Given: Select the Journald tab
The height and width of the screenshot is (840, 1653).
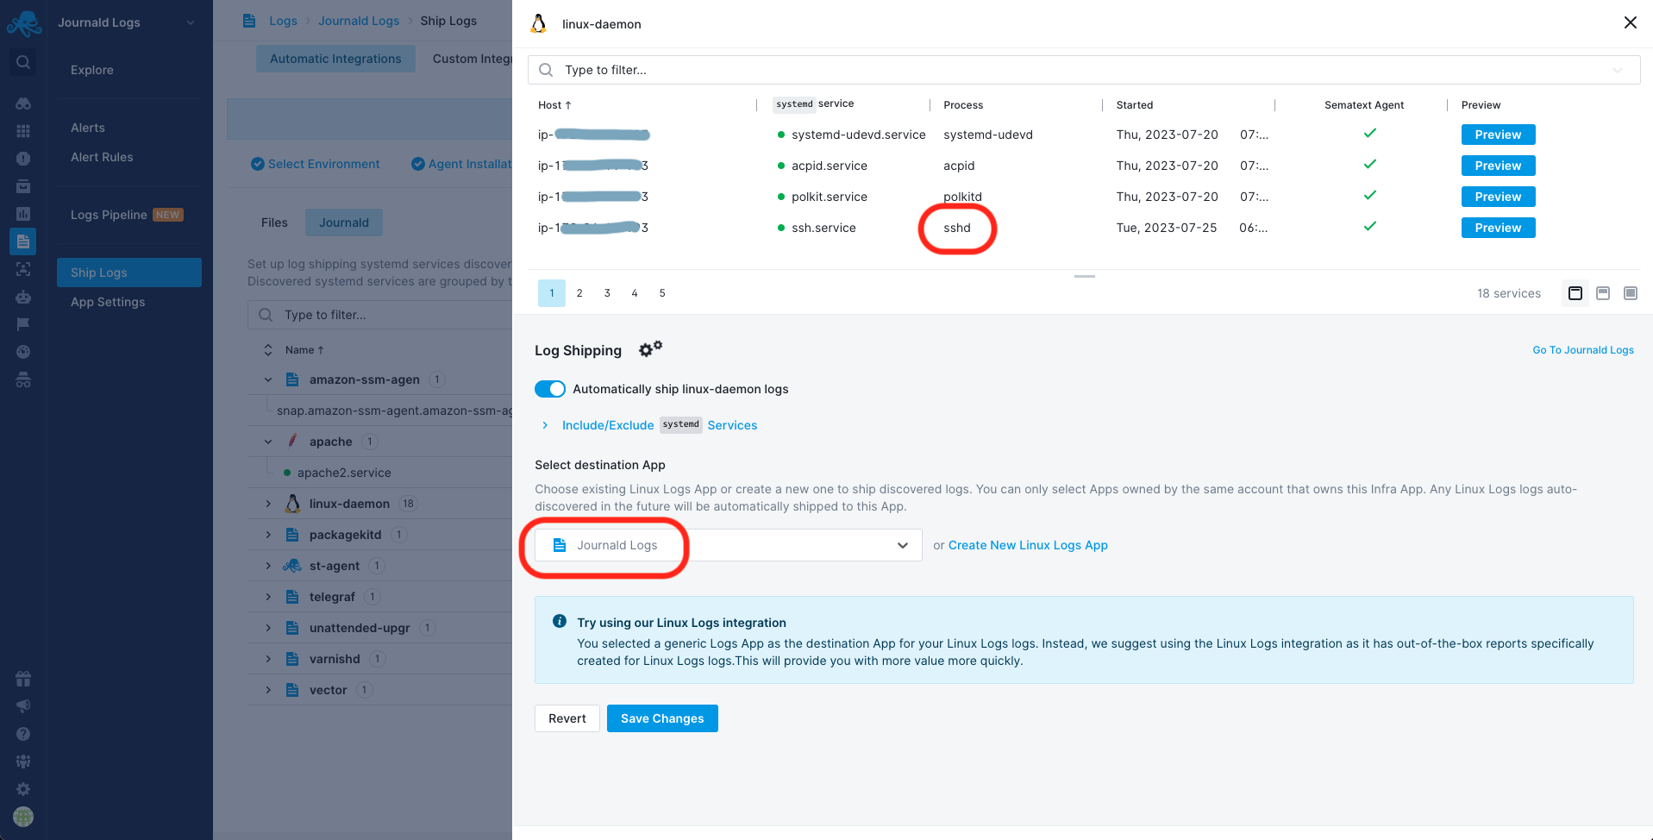Looking at the screenshot, I should (344, 223).
